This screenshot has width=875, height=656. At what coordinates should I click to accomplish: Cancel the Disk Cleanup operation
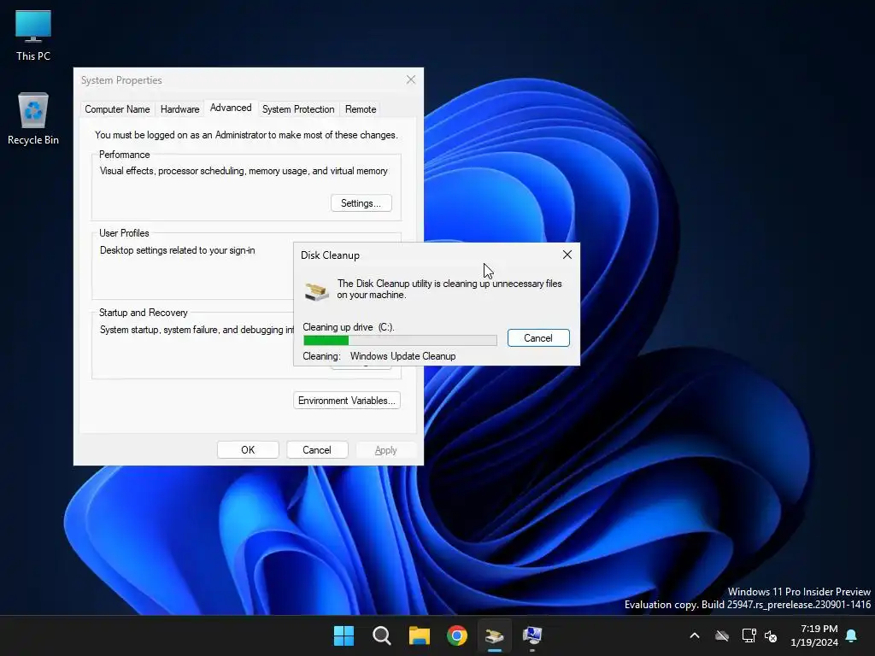538,338
